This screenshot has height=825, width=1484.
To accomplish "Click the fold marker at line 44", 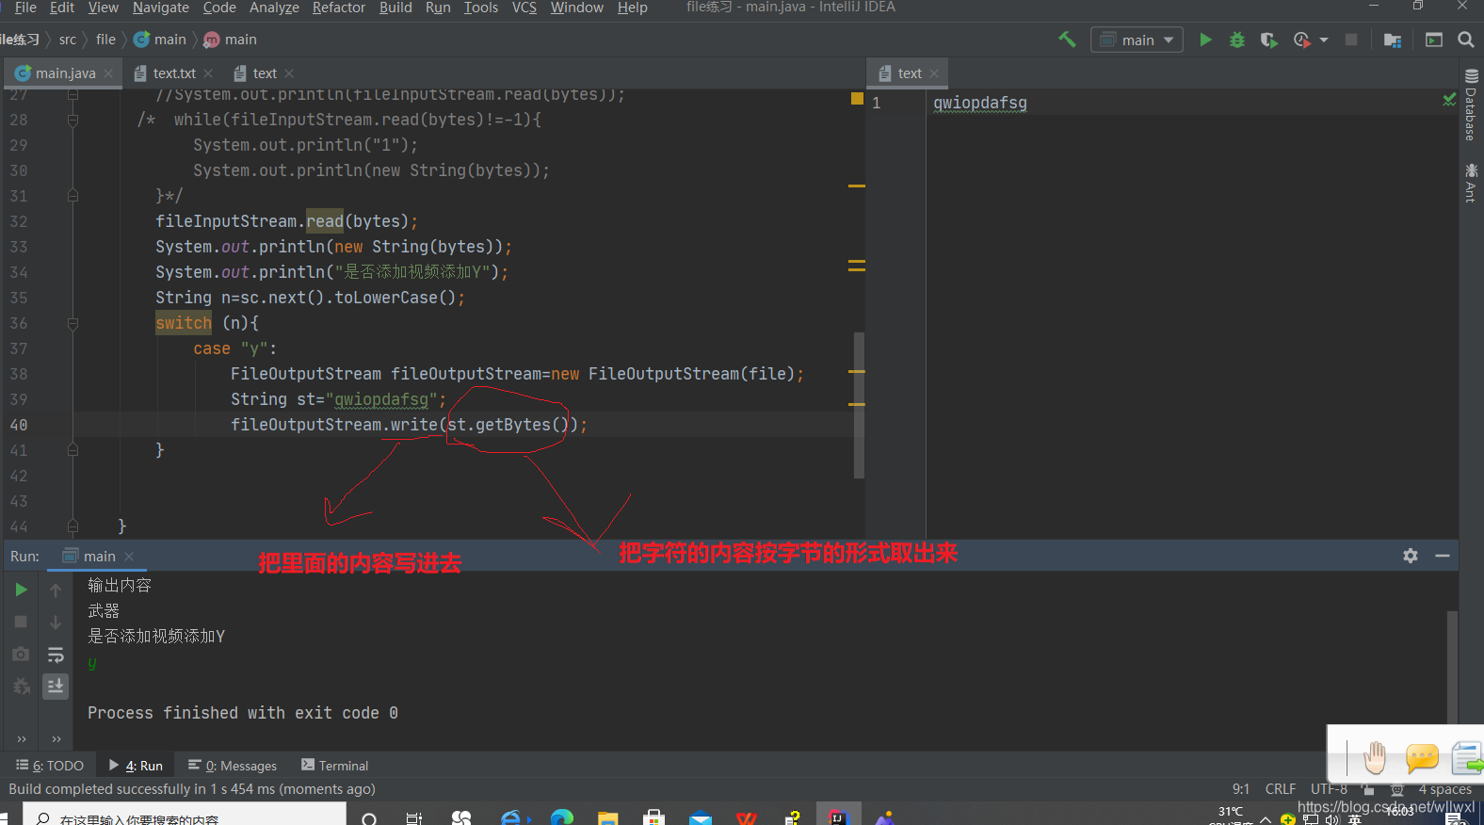I will 73,526.
